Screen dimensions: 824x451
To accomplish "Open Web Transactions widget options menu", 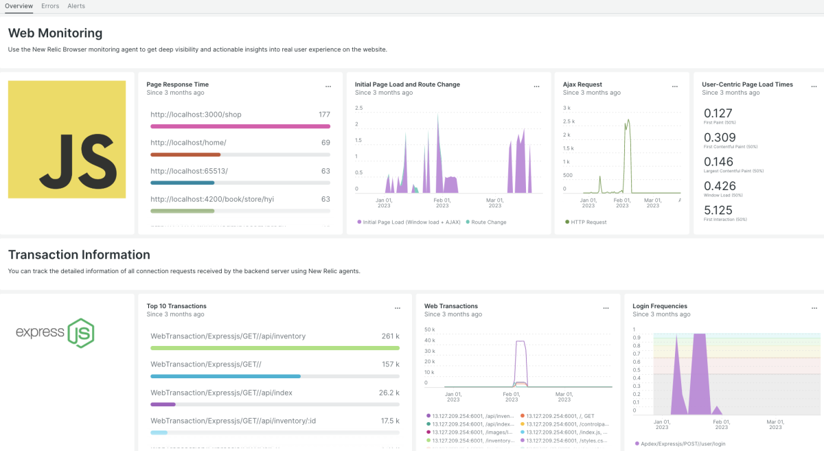I will (606, 308).
